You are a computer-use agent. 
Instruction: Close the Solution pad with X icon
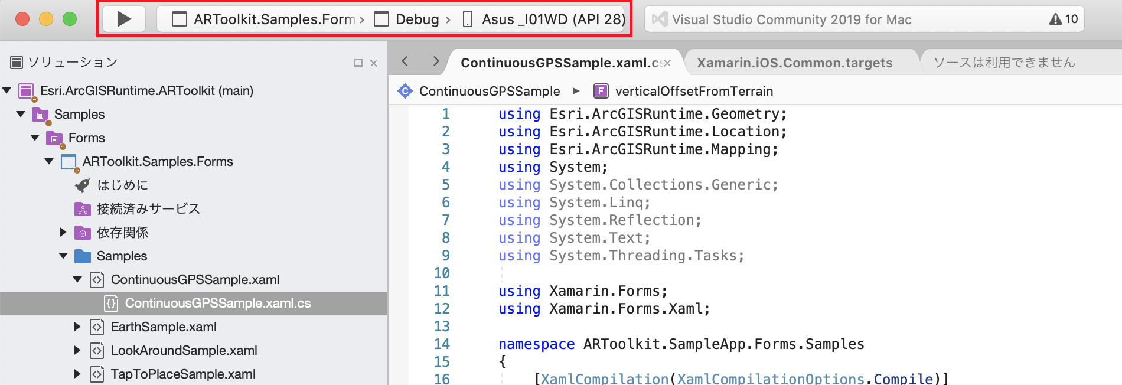click(374, 63)
